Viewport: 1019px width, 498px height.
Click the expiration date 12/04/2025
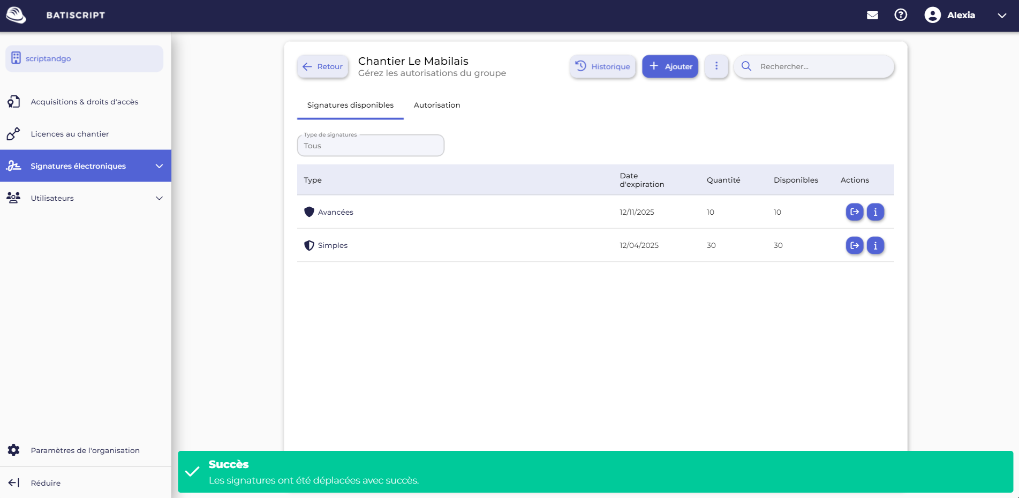[x=639, y=245]
